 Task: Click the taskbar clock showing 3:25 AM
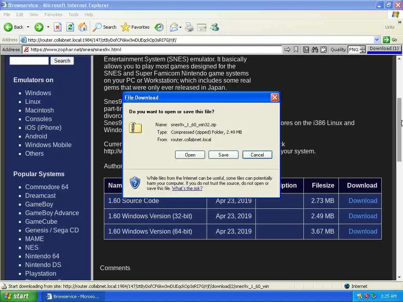coord(388,296)
